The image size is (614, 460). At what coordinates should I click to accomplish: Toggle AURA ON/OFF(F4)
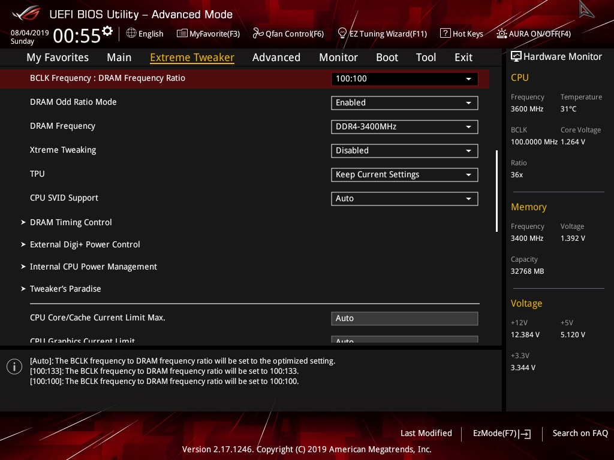[x=534, y=34]
